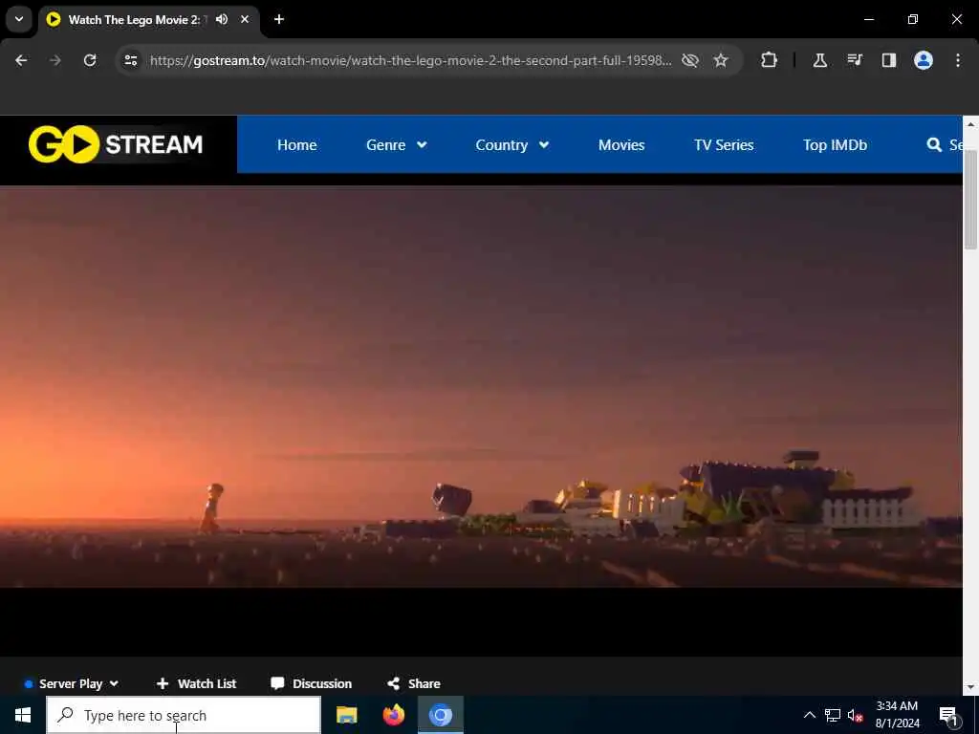
Task: Go to the TV Series section
Action: point(724,145)
